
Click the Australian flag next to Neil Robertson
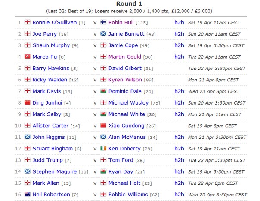click(28, 194)
